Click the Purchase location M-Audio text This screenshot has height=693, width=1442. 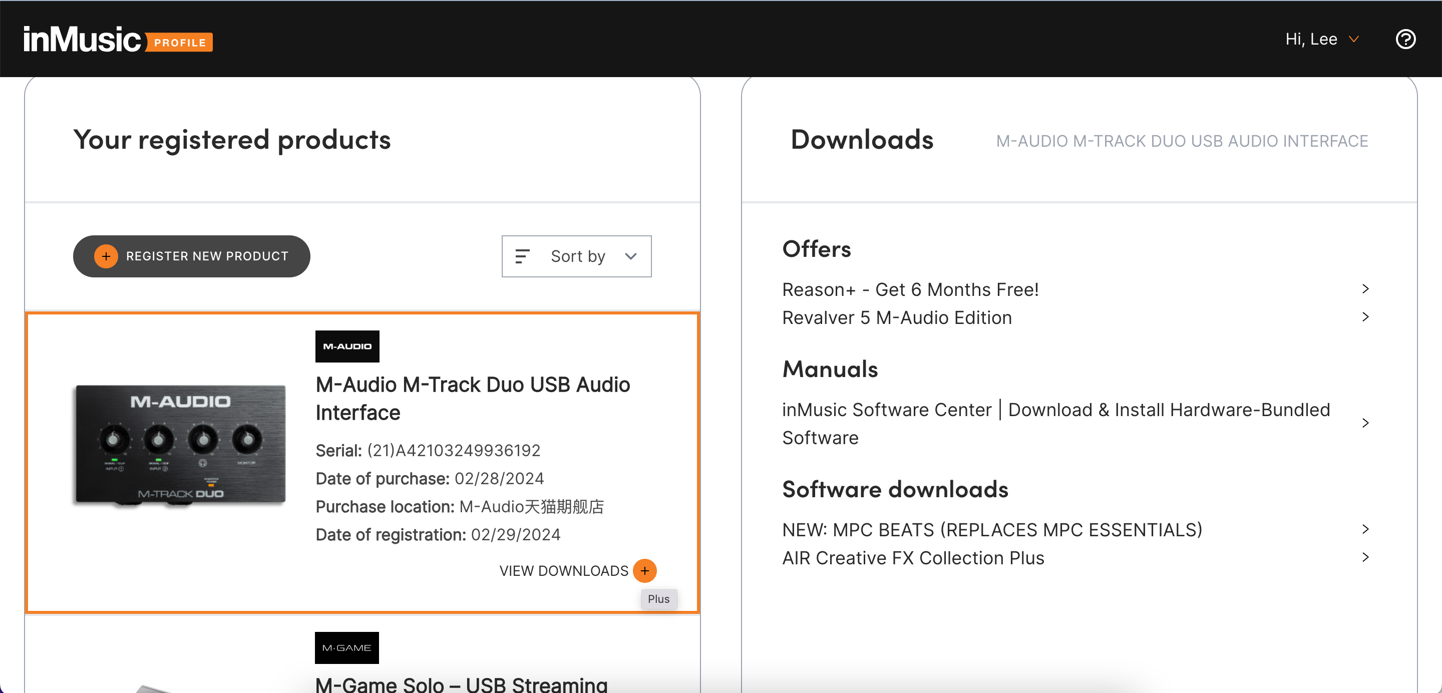460,507
